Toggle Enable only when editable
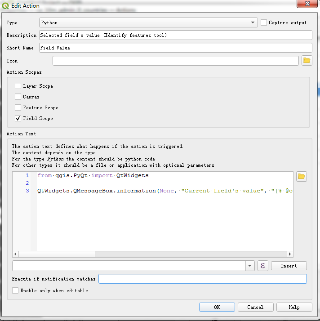Screen dimensions: 320x321 15,290
